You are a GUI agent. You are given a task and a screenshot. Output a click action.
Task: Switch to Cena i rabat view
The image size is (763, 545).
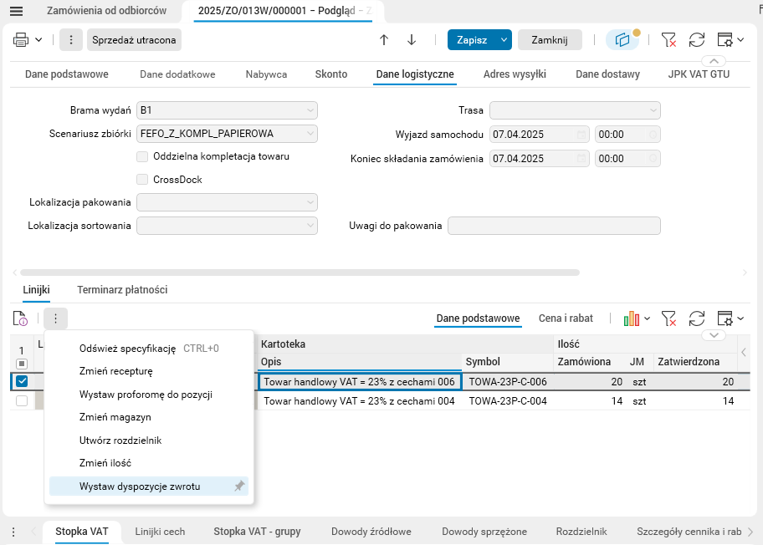pyautogui.click(x=566, y=318)
